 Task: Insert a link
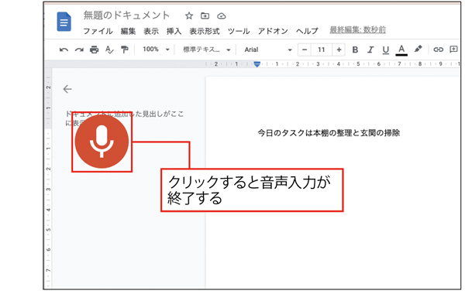[439, 50]
